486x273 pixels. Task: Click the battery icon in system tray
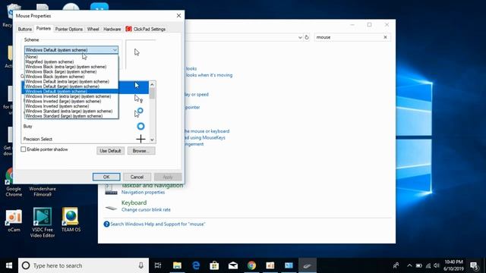(x=418, y=265)
